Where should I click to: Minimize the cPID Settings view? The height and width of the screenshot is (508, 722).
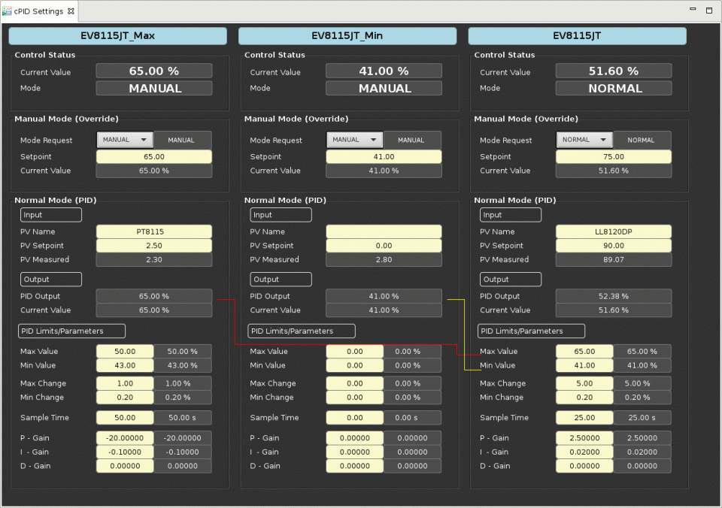click(693, 11)
